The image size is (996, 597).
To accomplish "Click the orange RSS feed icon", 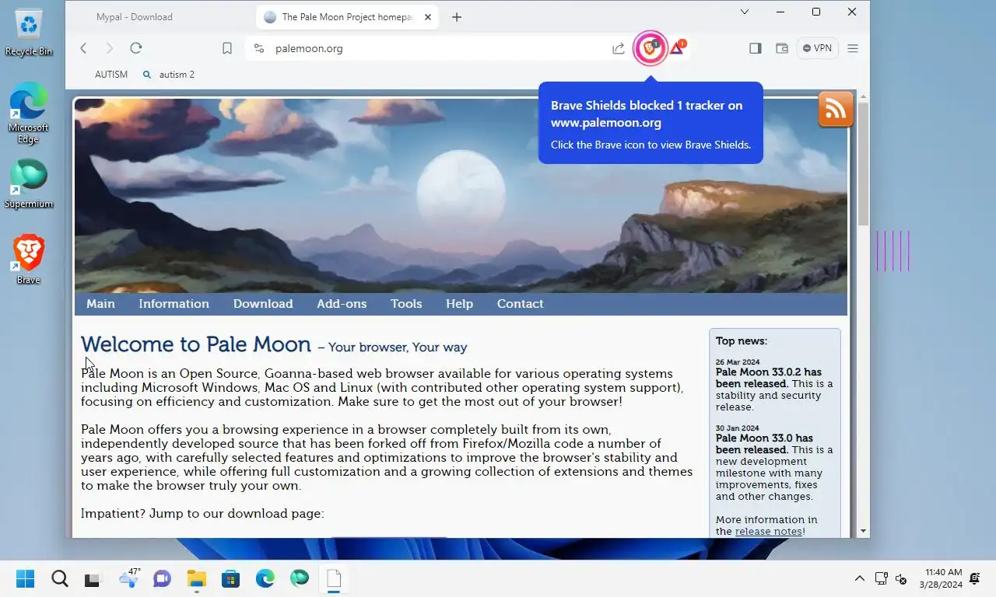I will click(836, 110).
